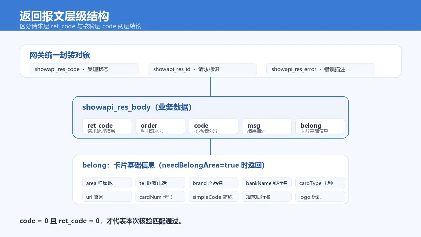Screen dimensions: 421x237
Task: Select the cardType 卡种 field chip
Action: (320, 183)
